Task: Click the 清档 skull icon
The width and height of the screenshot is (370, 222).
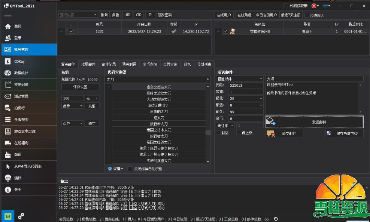Action: (x=7, y=178)
